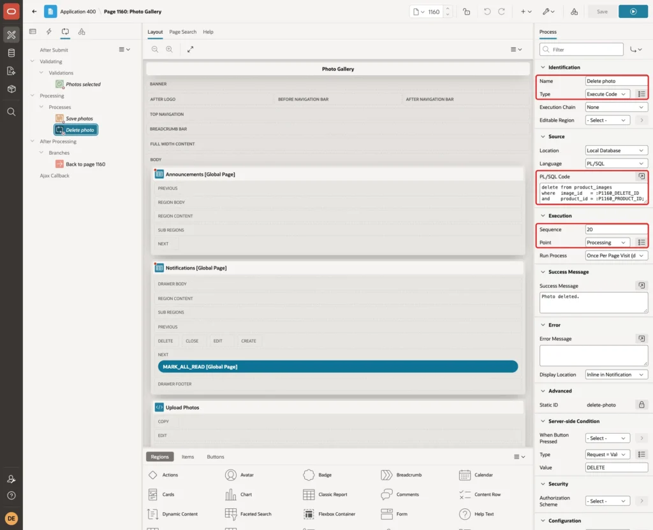Expand the layout pane to full size
This screenshot has height=530, width=653.
pos(190,49)
